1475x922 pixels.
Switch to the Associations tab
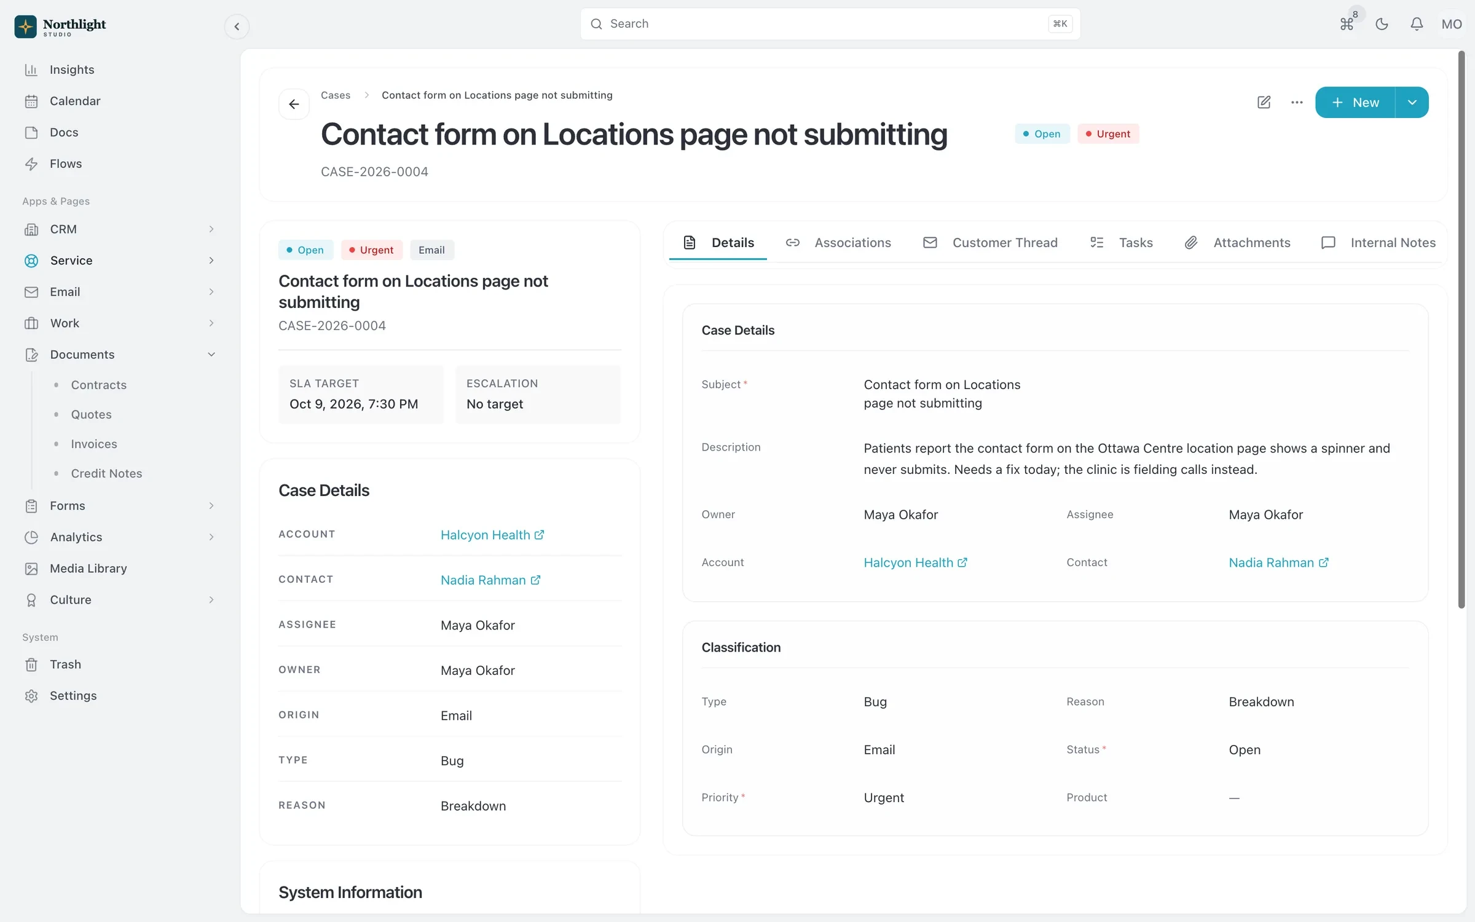click(x=838, y=243)
